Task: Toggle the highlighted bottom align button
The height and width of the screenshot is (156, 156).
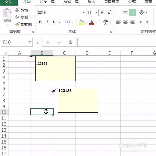Action: tap(132, 13)
